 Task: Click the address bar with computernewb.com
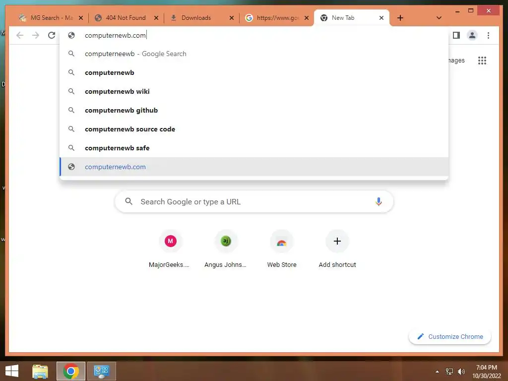(x=254, y=35)
